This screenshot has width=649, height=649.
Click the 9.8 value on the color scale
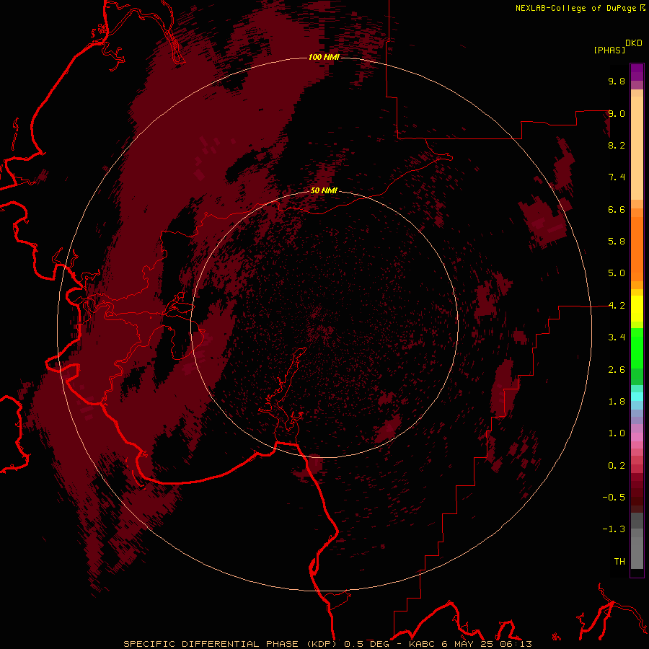point(617,81)
